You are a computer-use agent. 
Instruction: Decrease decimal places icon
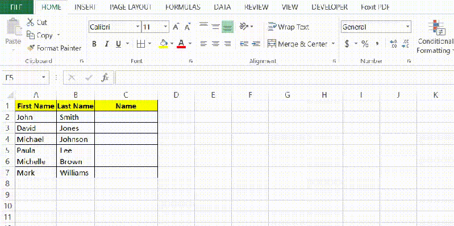click(x=406, y=44)
